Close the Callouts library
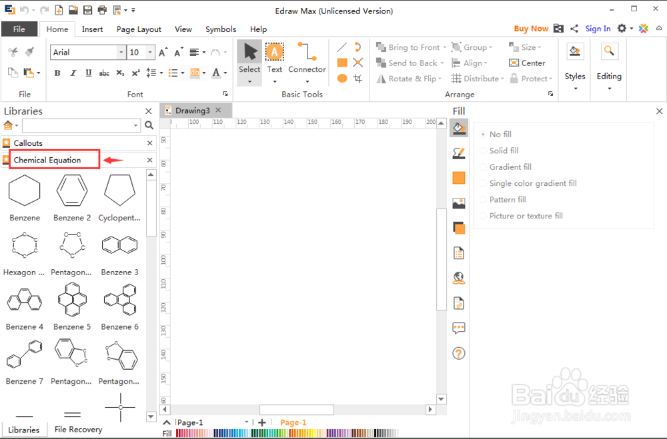 (x=149, y=143)
